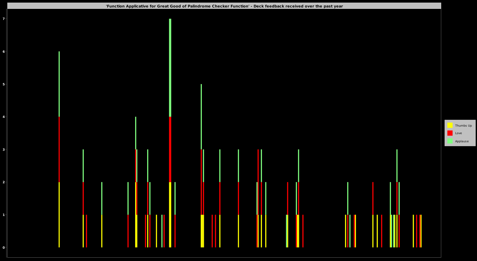Click the y-axis label 0
This screenshot has height=261, width=477.
point(4,247)
